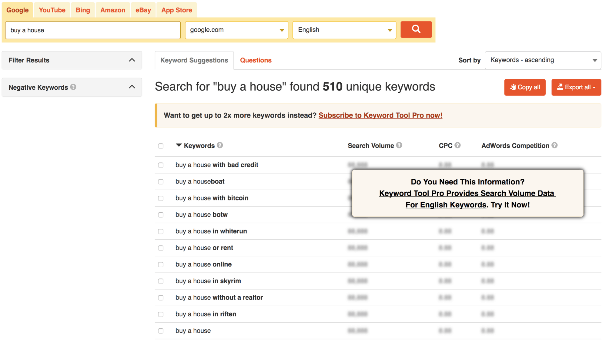The width and height of the screenshot is (606, 342).
Task: Click the CPC column header
Action: (x=445, y=146)
